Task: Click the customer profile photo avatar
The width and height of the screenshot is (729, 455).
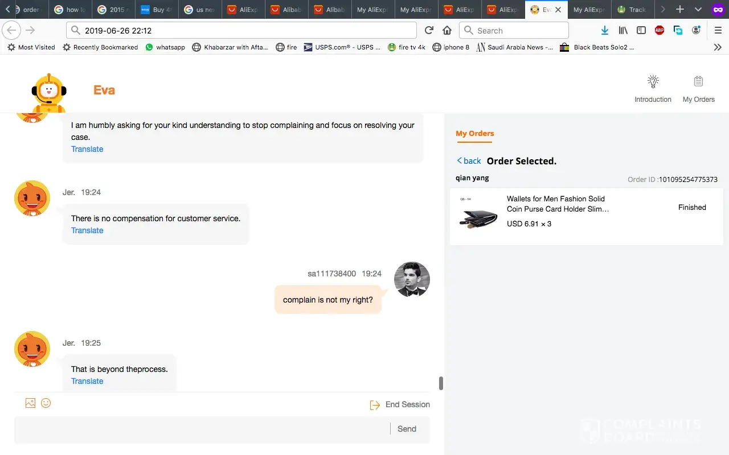Action: (x=412, y=279)
